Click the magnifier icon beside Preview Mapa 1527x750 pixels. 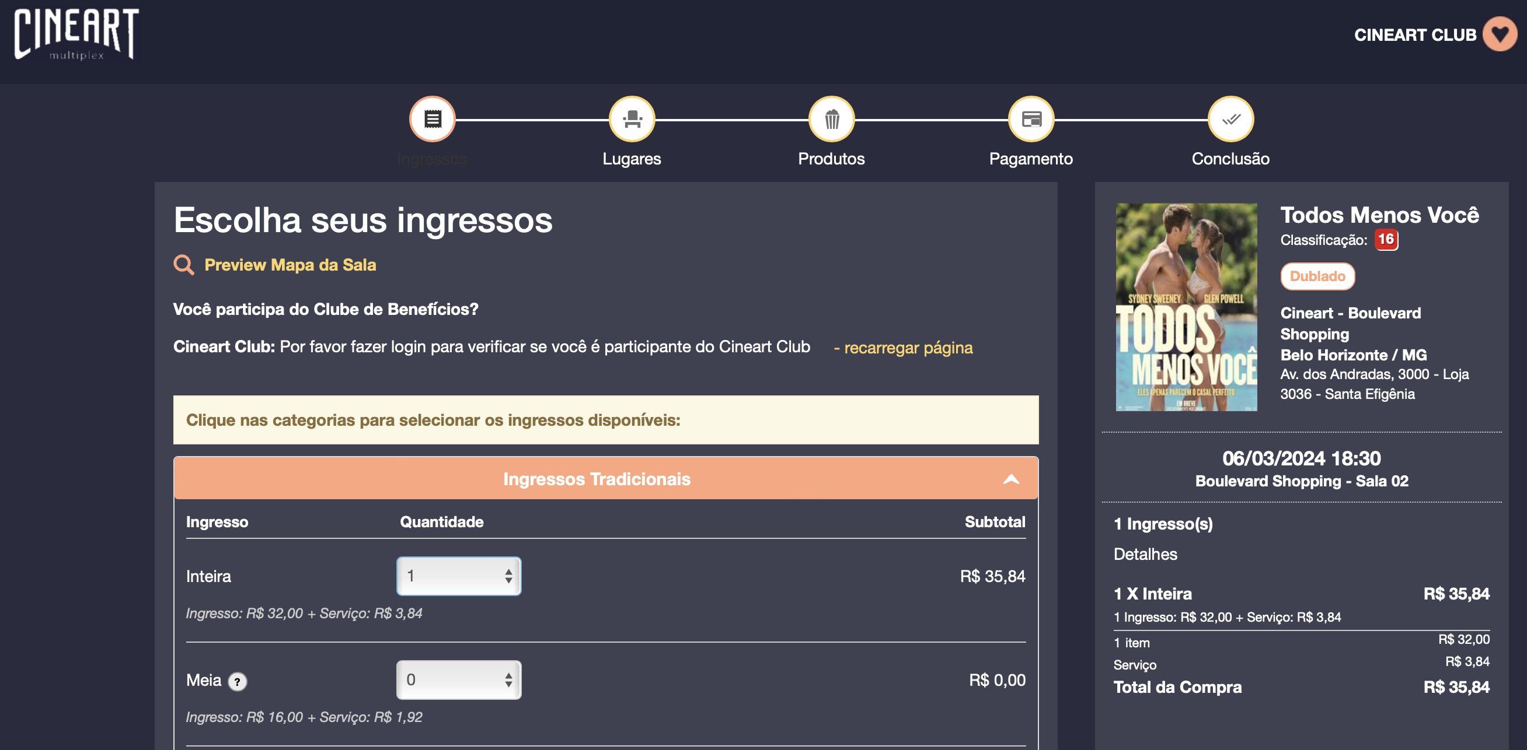pyautogui.click(x=184, y=265)
